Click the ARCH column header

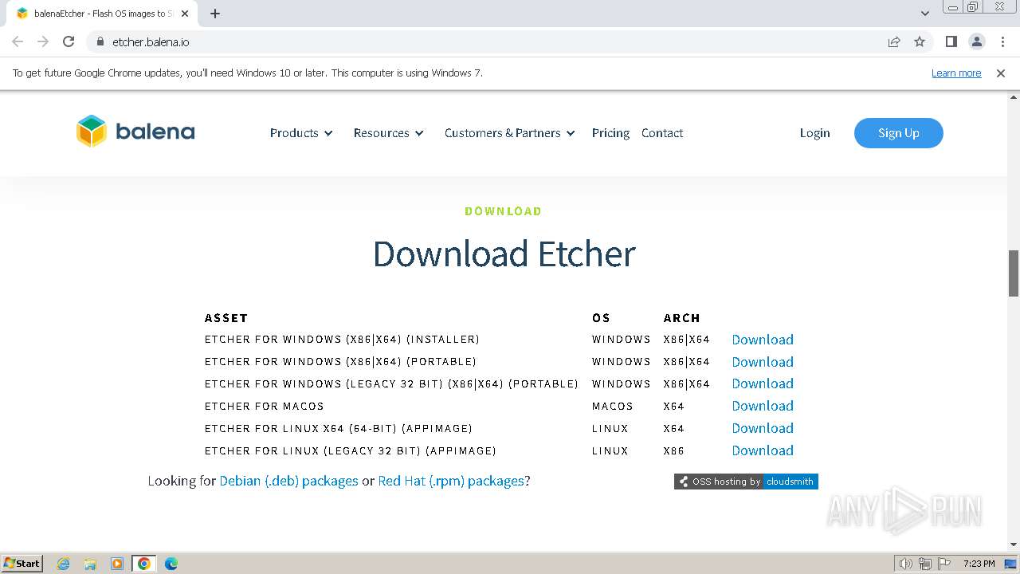point(681,318)
